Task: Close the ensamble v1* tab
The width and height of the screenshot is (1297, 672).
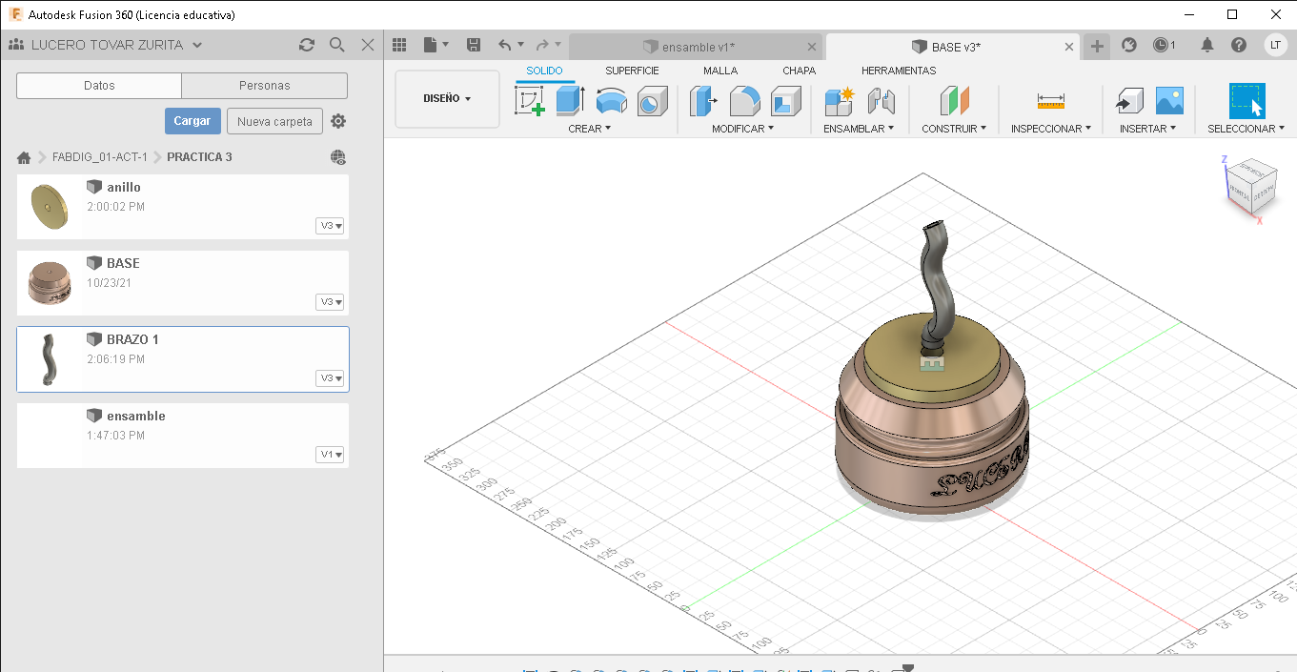Action: (812, 47)
